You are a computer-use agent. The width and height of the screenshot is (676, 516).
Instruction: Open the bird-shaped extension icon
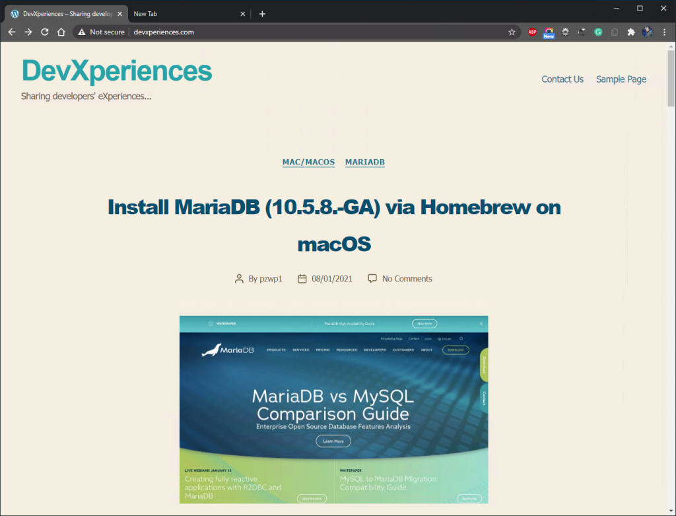582,32
